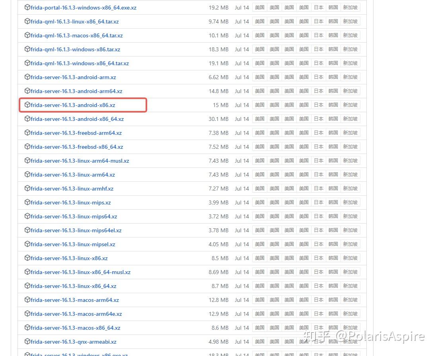Click package icon beside frida-server-16.1.3-macos-arm64.xz
This screenshot has width=436, height=356.
(x=27, y=299)
